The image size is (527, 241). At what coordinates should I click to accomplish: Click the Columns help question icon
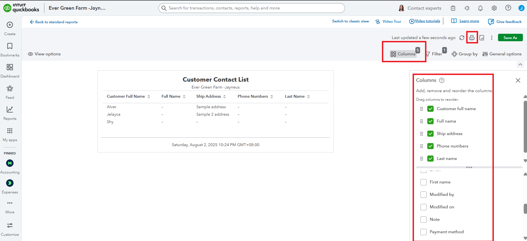tap(442, 80)
